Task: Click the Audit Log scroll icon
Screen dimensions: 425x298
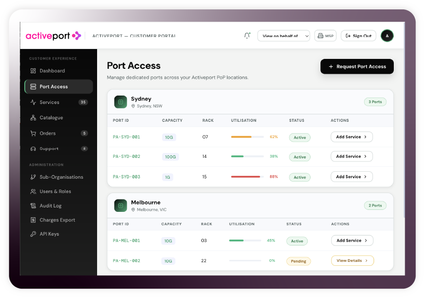Action: pyautogui.click(x=33, y=205)
